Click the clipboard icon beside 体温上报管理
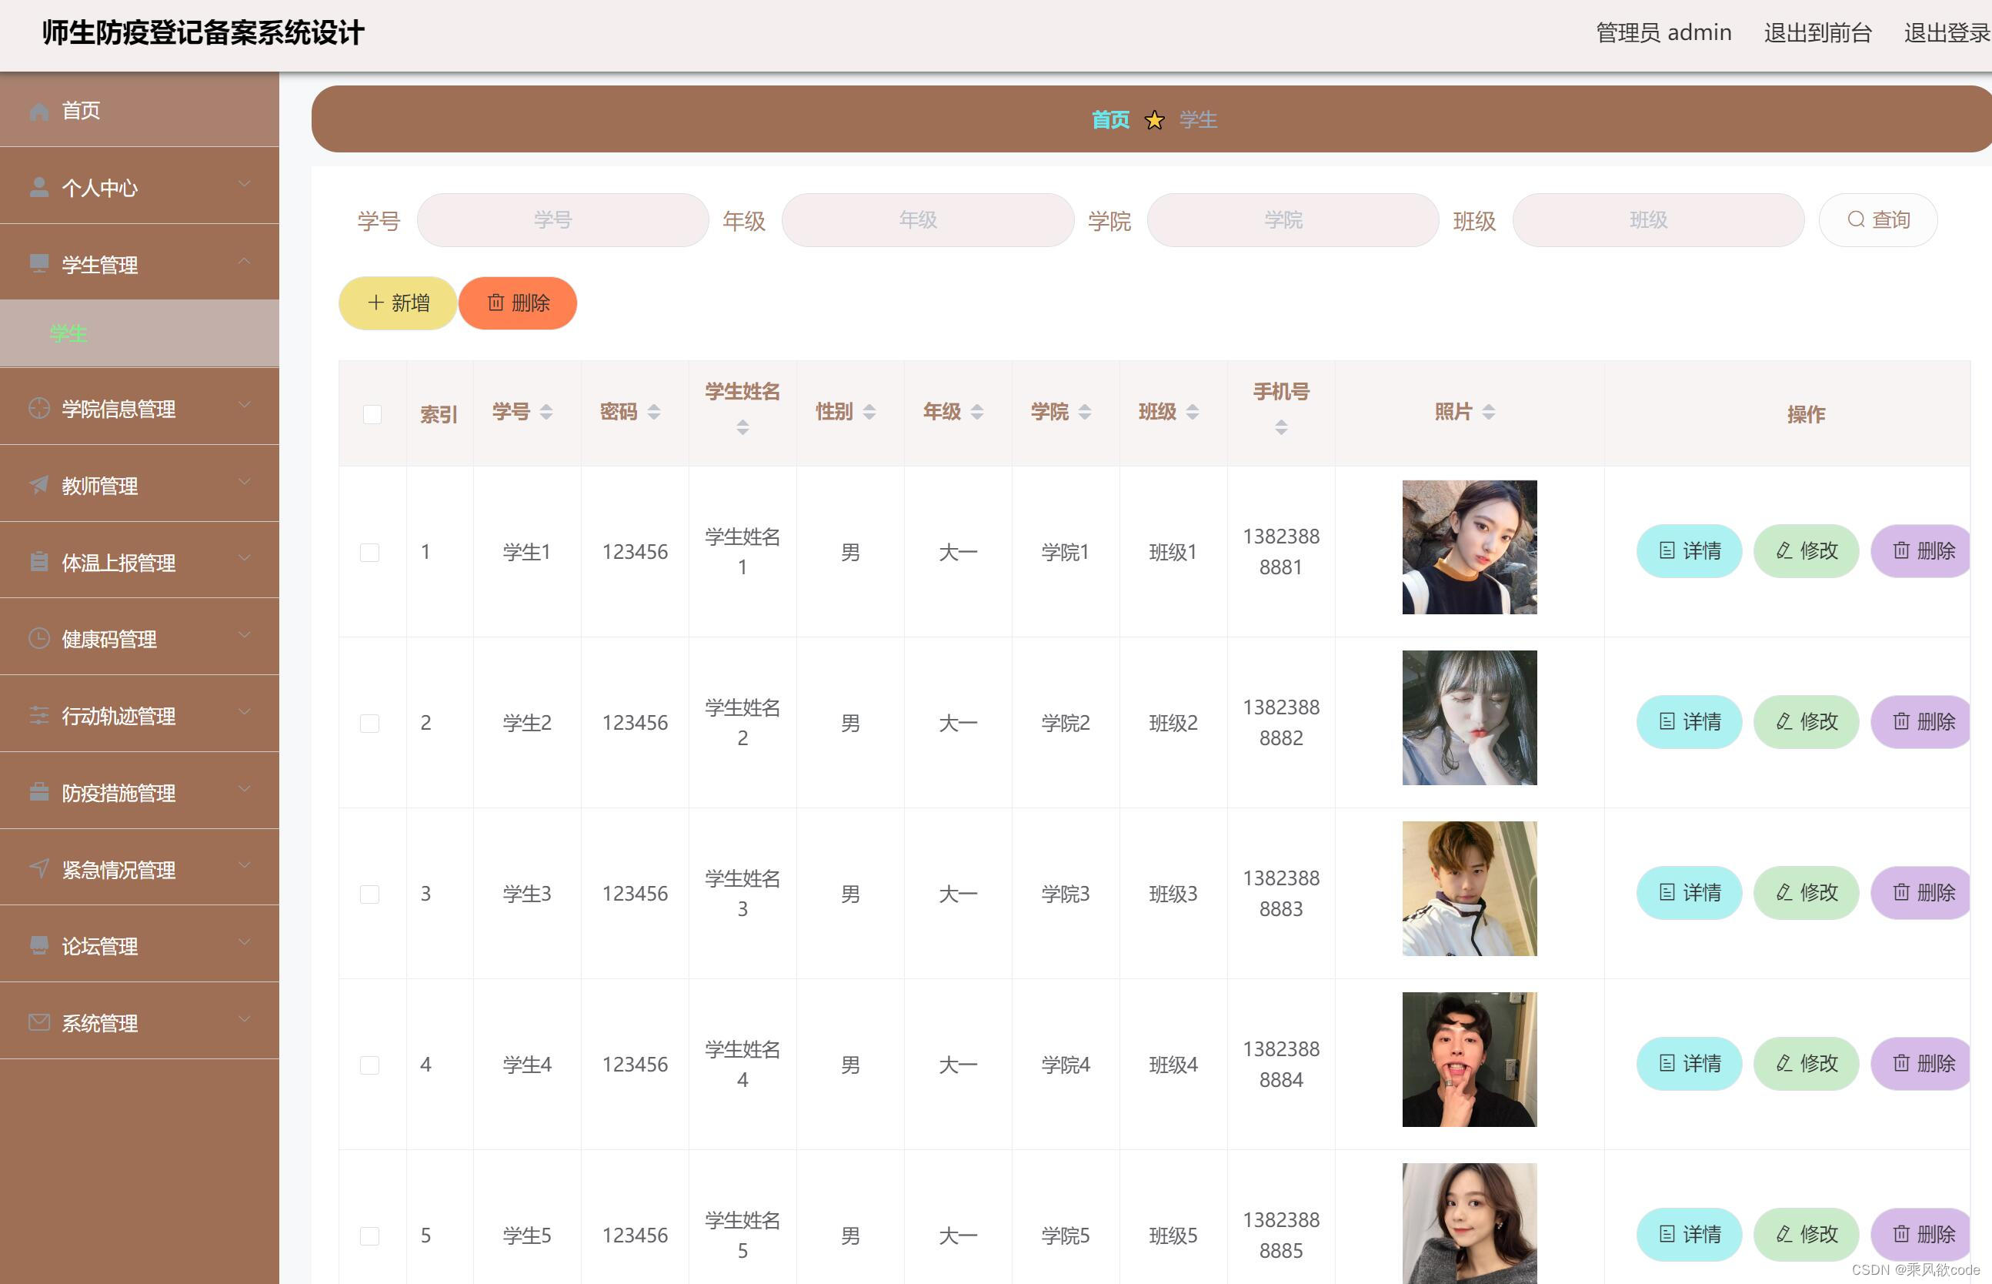This screenshot has height=1284, width=1992. (x=39, y=562)
